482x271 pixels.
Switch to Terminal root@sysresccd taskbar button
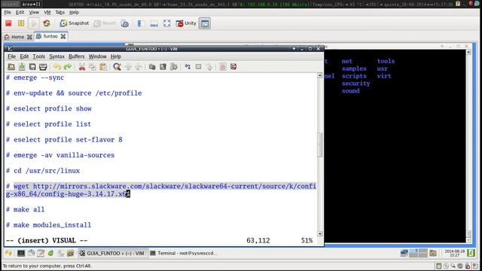tap(185, 254)
